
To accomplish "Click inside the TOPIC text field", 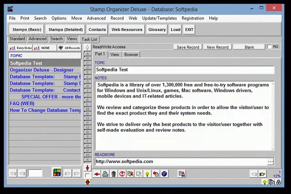I will click(184, 69).
